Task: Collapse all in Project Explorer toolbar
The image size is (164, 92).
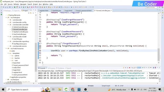Action: click(29, 13)
